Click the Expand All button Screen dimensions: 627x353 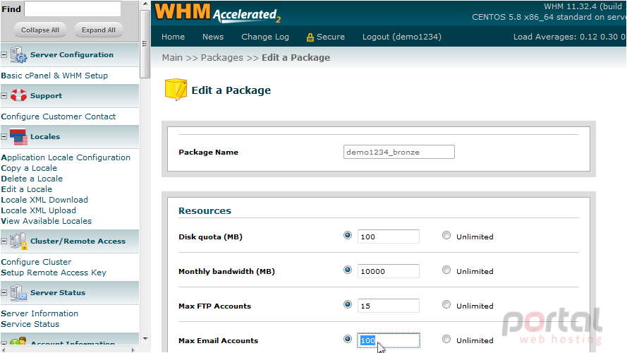[x=98, y=30]
